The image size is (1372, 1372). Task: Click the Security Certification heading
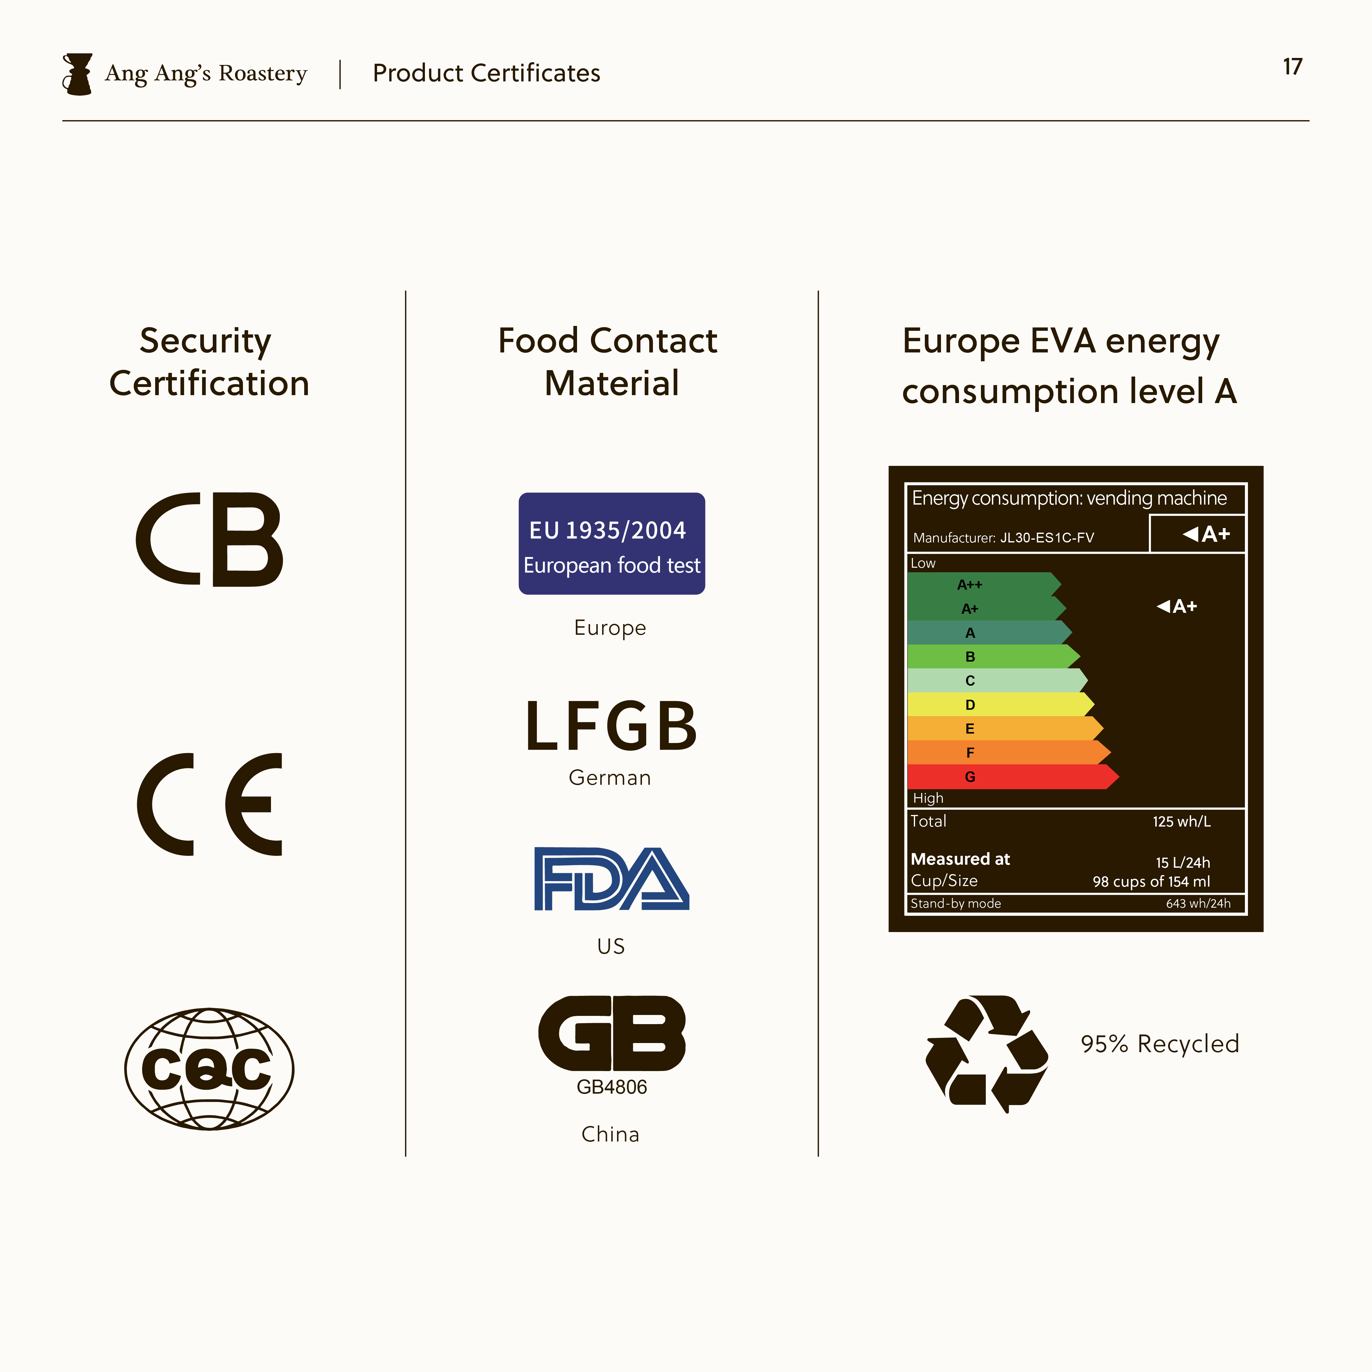point(209,362)
